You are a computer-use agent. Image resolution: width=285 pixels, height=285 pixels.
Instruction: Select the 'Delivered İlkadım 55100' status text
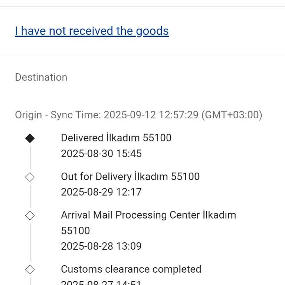click(x=116, y=138)
